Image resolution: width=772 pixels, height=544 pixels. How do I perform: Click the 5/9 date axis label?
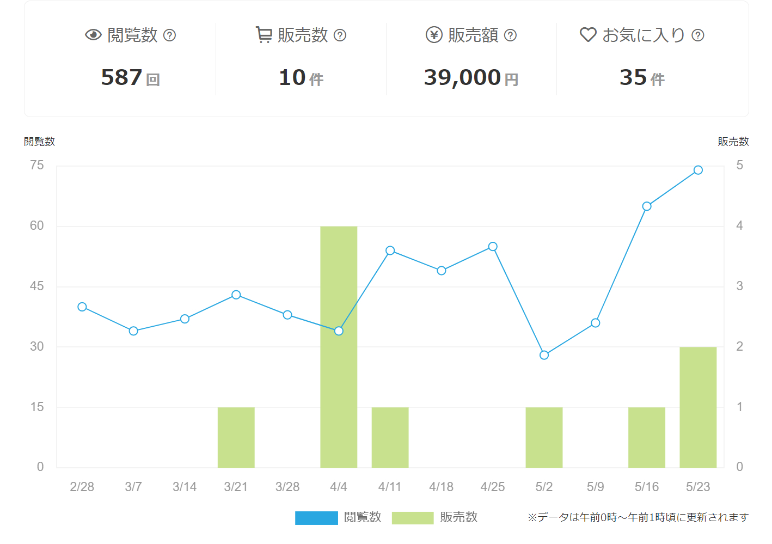click(x=596, y=487)
